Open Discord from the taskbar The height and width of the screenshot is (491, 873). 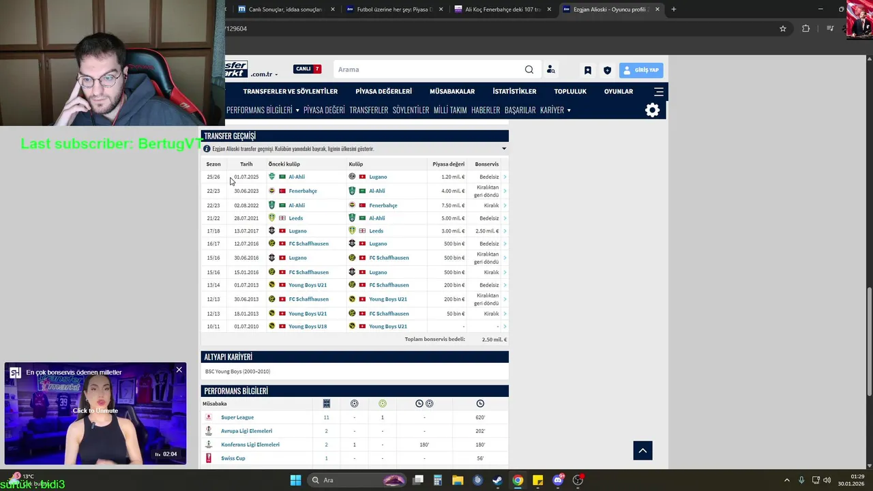click(558, 480)
